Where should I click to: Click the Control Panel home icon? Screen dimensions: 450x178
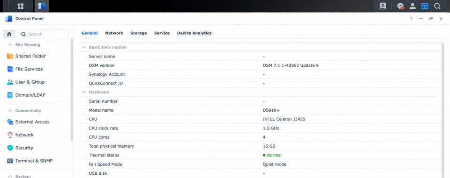tap(9, 34)
